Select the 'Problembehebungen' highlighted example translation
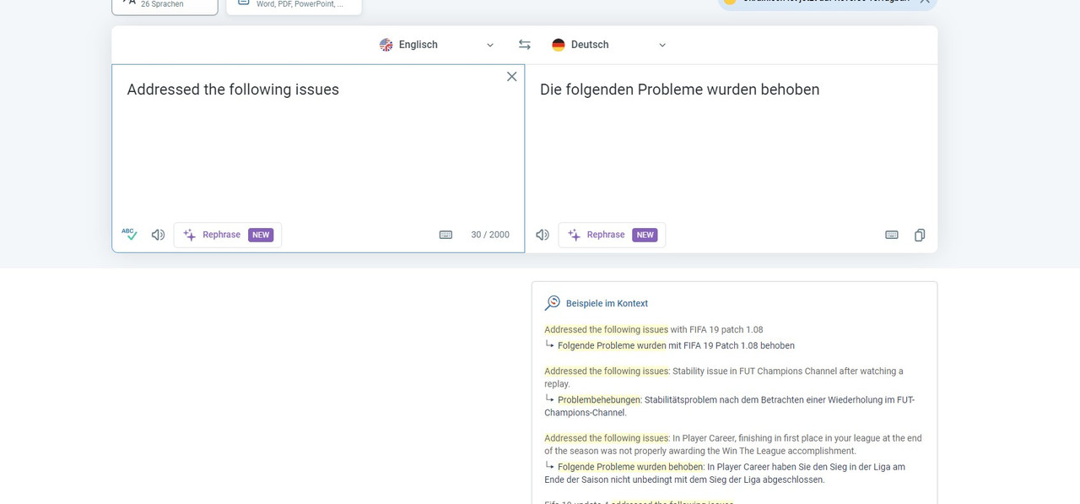The width and height of the screenshot is (1080, 504). click(x=599, y=399)
